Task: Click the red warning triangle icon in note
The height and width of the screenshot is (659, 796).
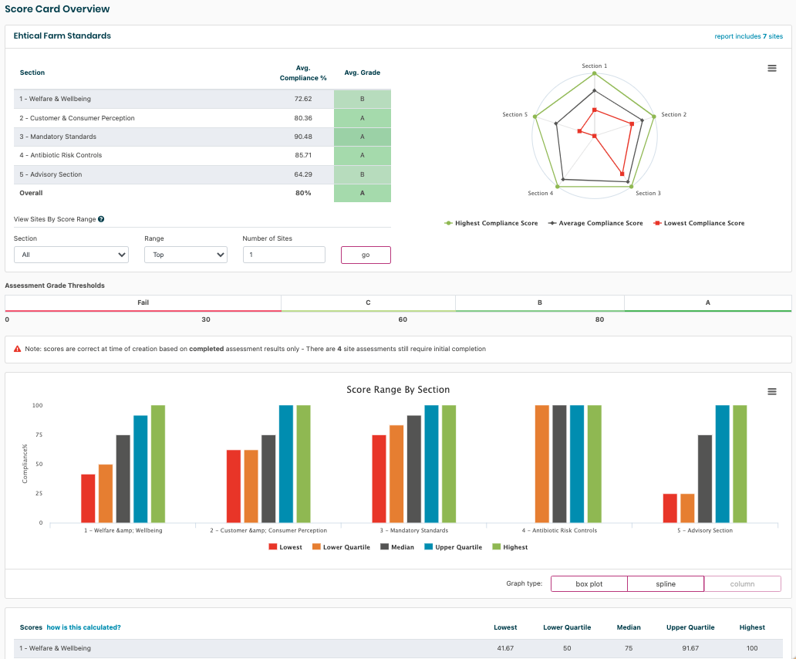Action: pyautogui.click(x=17, y=349)
